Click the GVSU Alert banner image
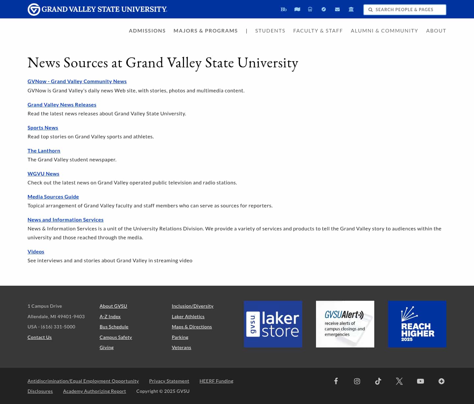The width and height of the screenshot is (474, 404). coord(345,324)
